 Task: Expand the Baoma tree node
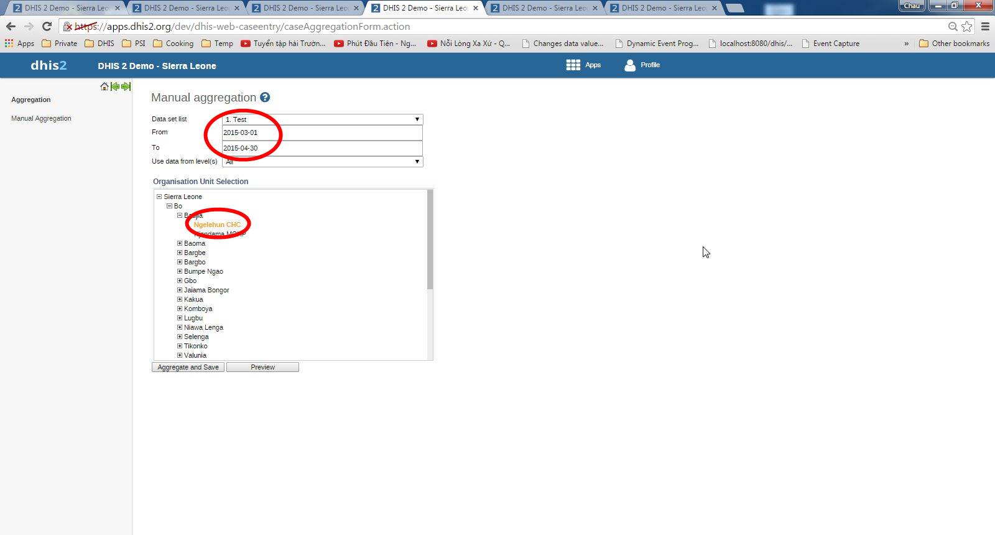(180, 243)
